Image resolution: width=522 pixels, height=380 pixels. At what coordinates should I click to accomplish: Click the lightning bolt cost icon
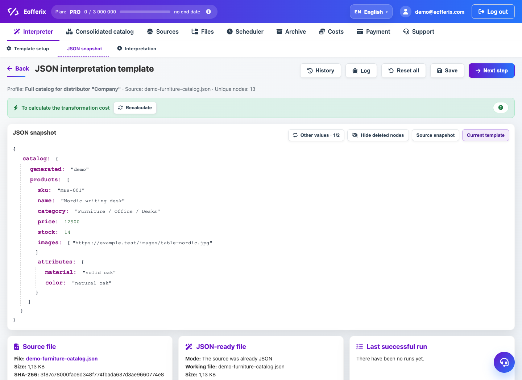click(16, 108)
